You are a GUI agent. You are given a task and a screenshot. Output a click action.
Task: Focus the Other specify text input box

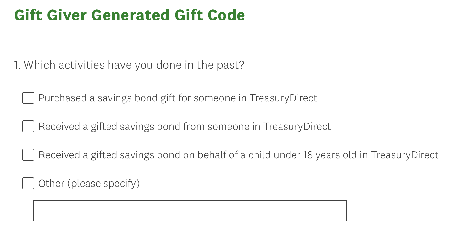coord(190,211)
